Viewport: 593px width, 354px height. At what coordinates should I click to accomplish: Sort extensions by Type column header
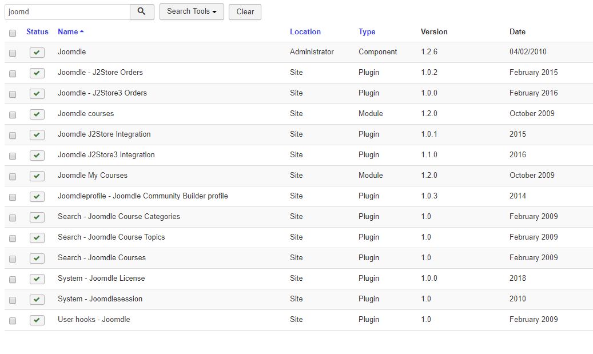(x=367, y=32)
